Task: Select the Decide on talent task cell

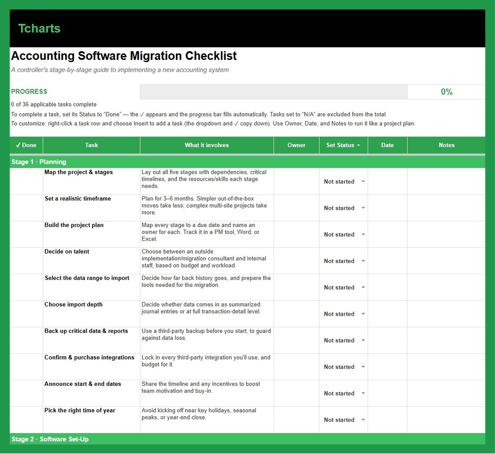Action: pos(92,261)
